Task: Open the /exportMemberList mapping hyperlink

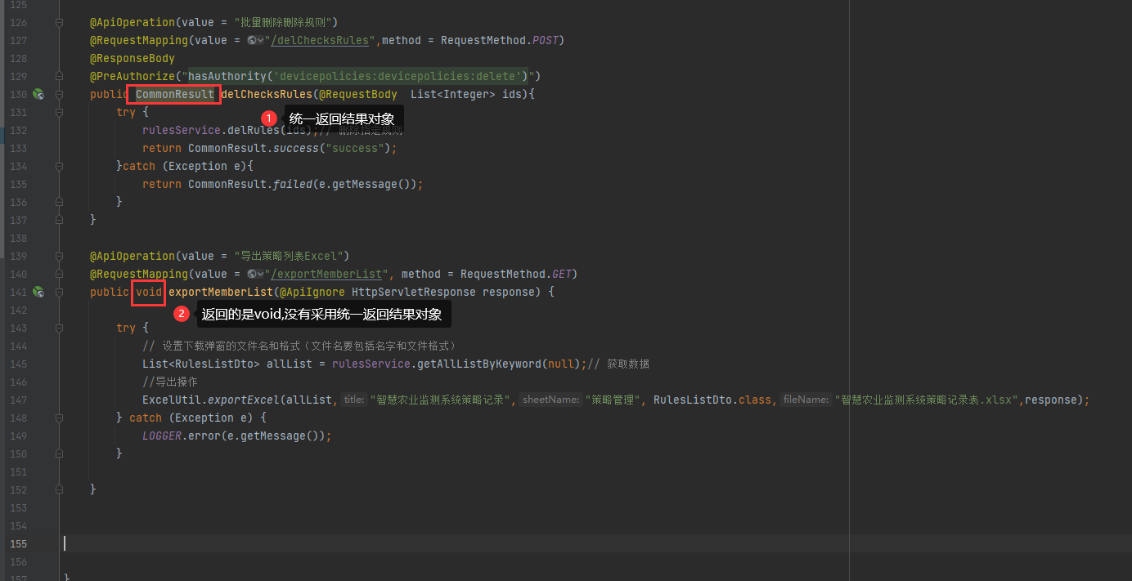Action: pyautogui.click(x=327, y=274)
